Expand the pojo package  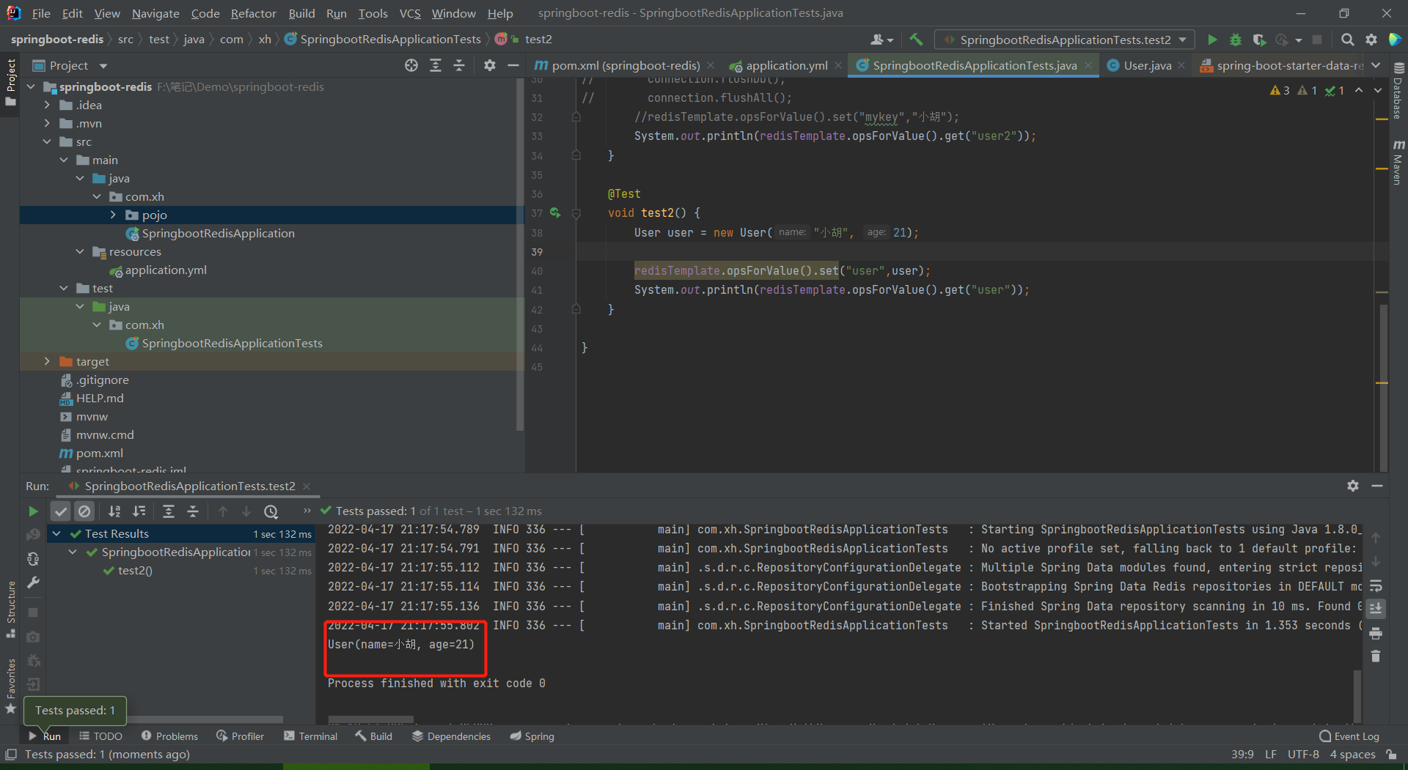point(113,215)
